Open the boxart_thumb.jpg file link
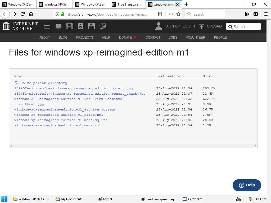 click(80, 94)
